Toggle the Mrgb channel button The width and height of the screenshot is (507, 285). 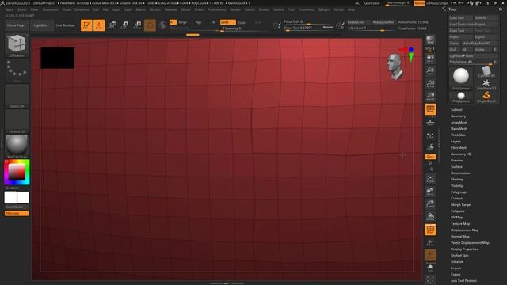pos(183,22)
